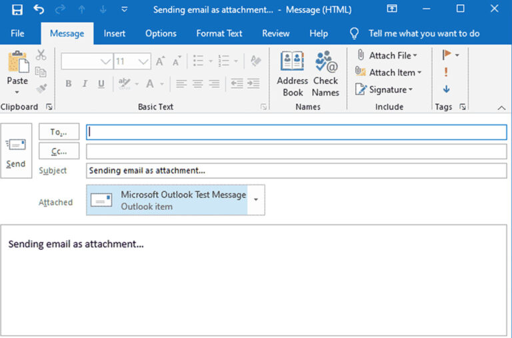The width and height of the screenshot is (512, 338).
Task: Click the Send button
Action: (x=16, y=151)
